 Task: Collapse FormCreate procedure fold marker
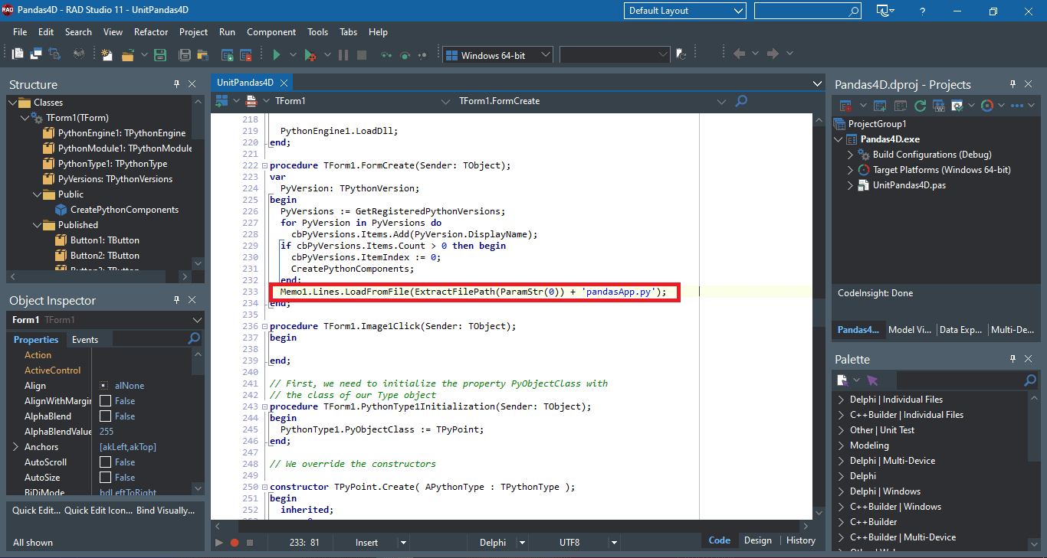264,165
